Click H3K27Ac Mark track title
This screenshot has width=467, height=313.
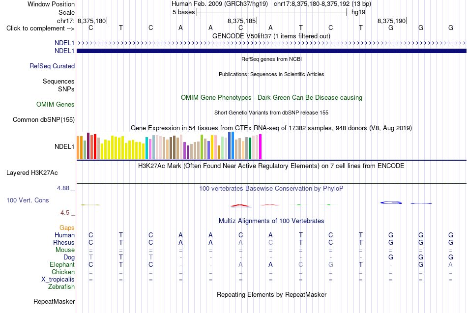271,166
